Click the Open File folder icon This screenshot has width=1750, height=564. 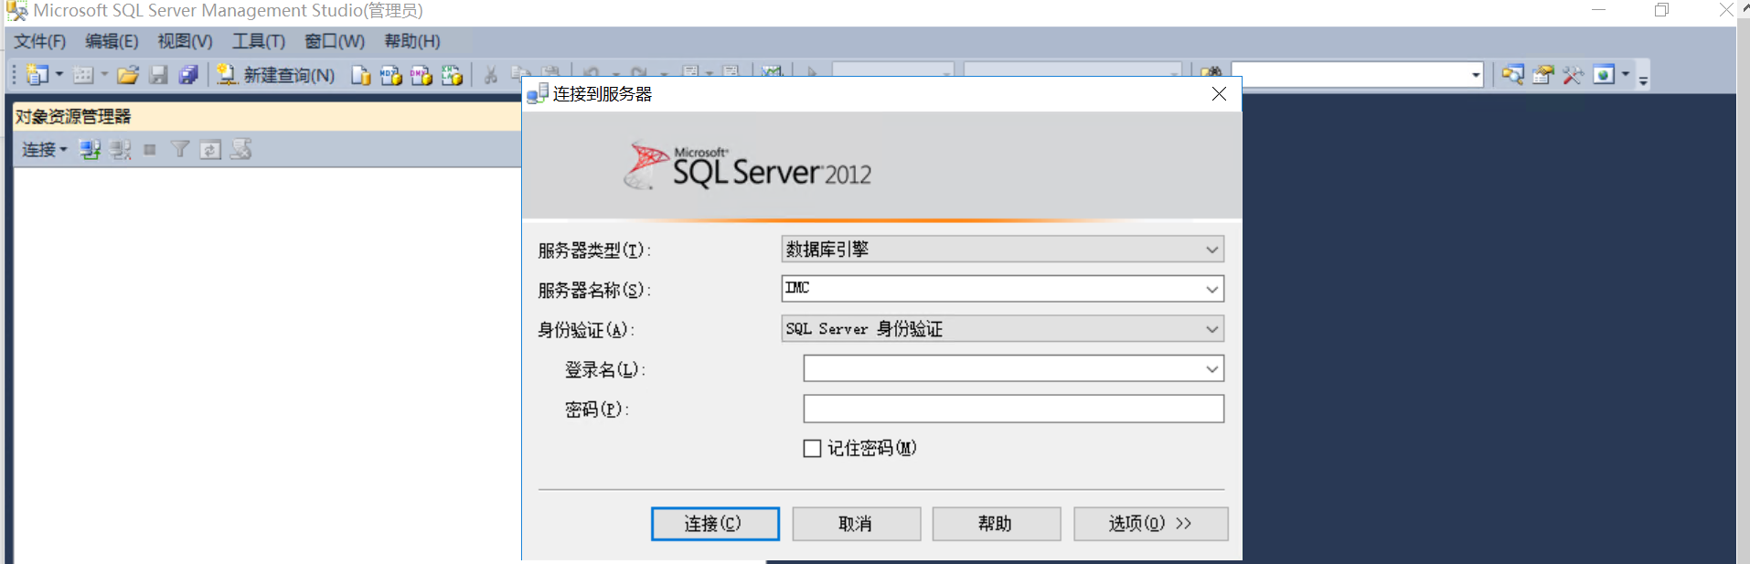tap(128, 75)
